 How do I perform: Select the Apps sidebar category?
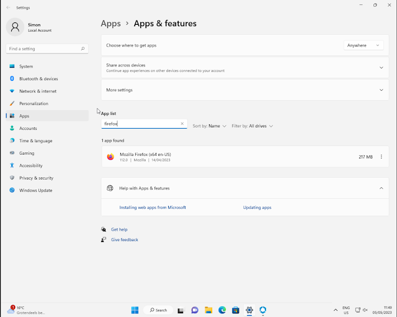point(47,116)
